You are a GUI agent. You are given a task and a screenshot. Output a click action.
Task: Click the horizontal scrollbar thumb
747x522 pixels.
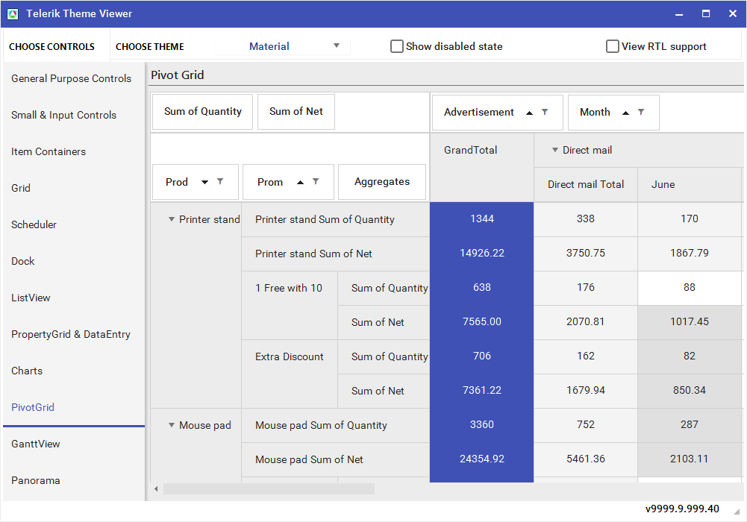269,488
